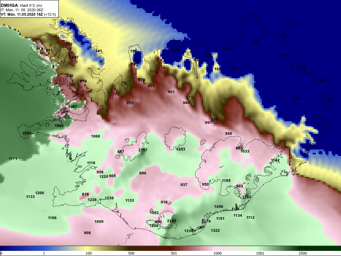Click the map value 1082

pos(154,212)
